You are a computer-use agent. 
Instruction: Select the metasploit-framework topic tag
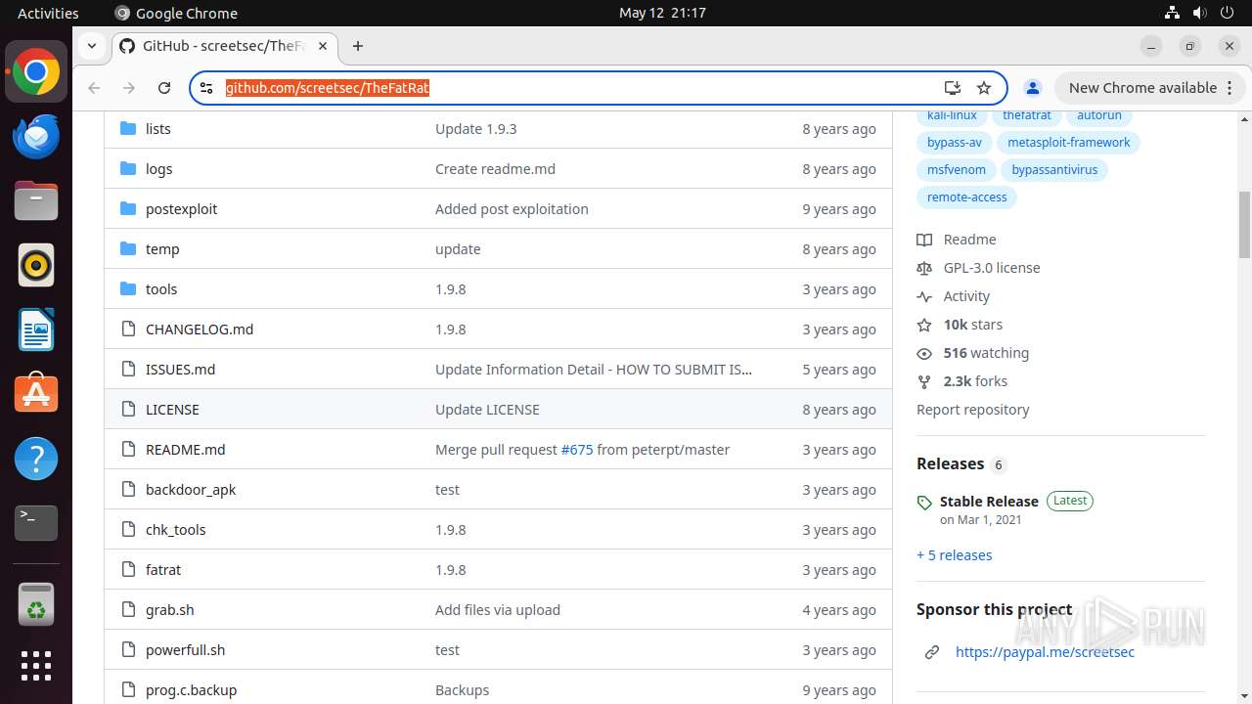pos(1068,143)
